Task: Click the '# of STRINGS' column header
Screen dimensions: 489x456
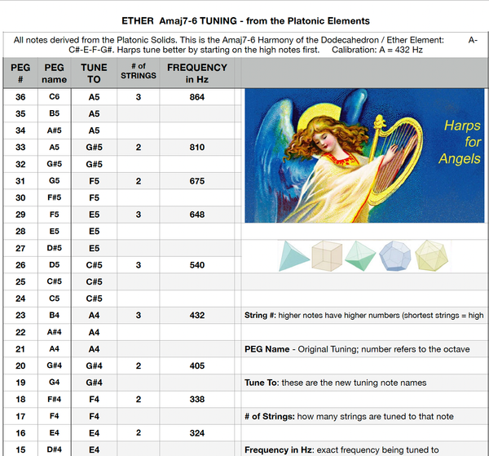Action: pos(139,73)
